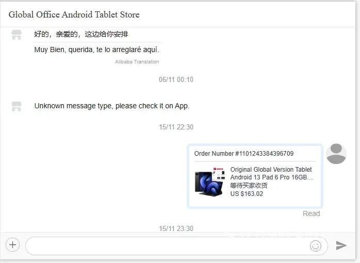Select the Spanish translated message text

(96, 50)
